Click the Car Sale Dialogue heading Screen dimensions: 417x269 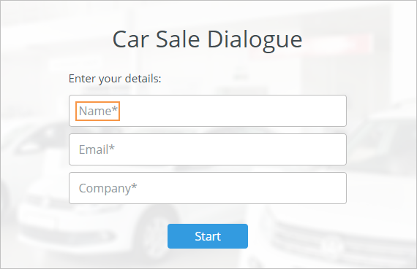208,39
